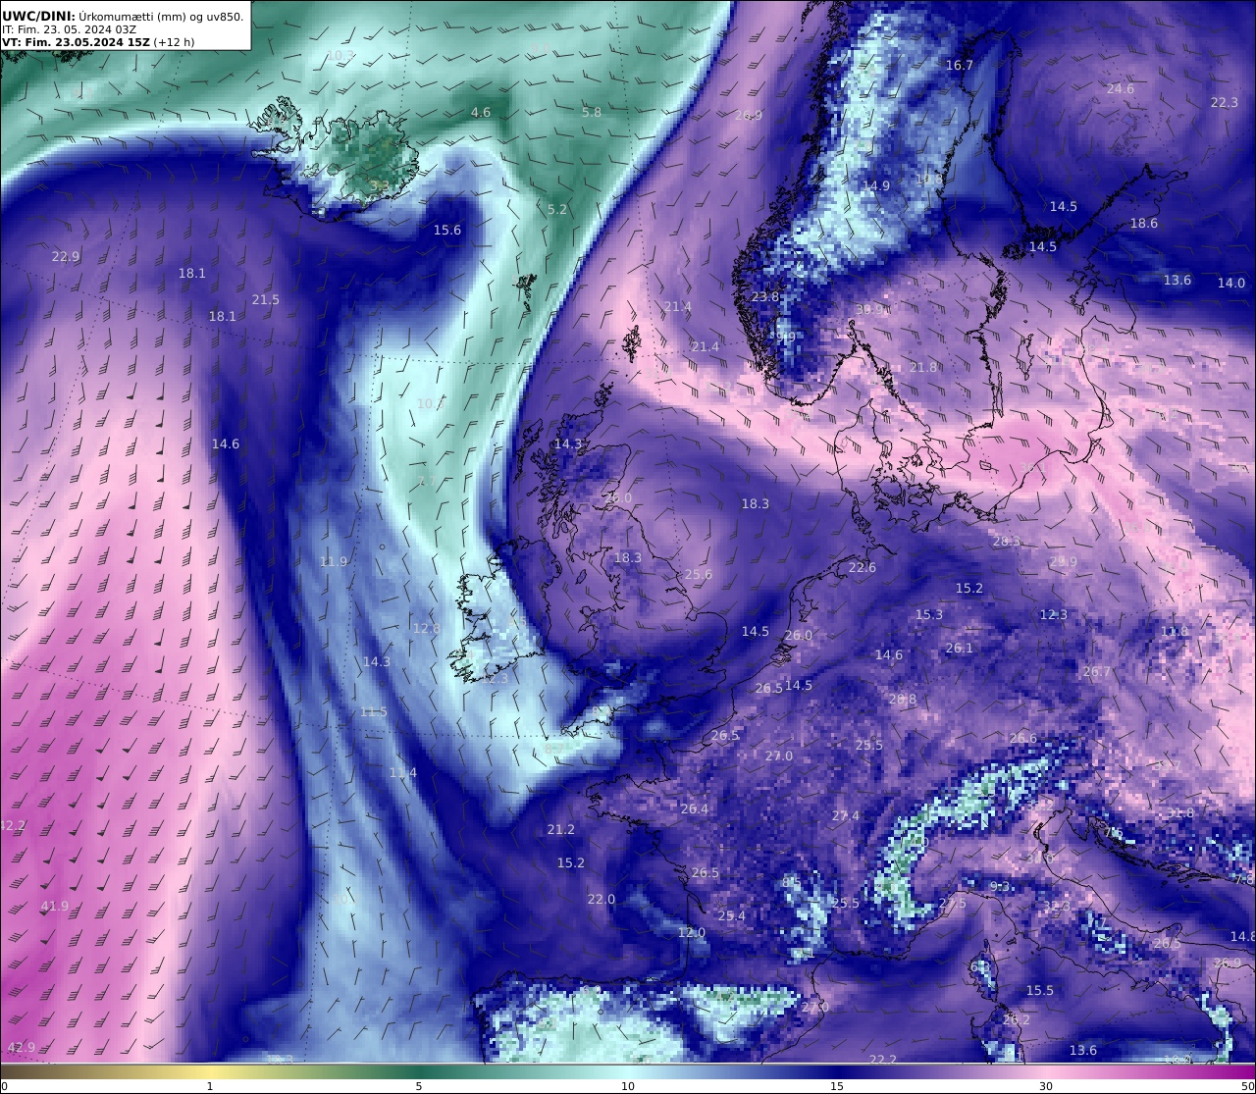Click the color scale above the 10 tick
The image size is (1256, 1094).
[628, 1071]
